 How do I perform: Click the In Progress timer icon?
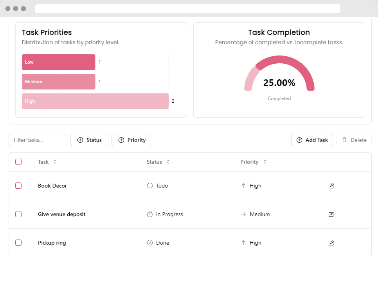point(149,214)
